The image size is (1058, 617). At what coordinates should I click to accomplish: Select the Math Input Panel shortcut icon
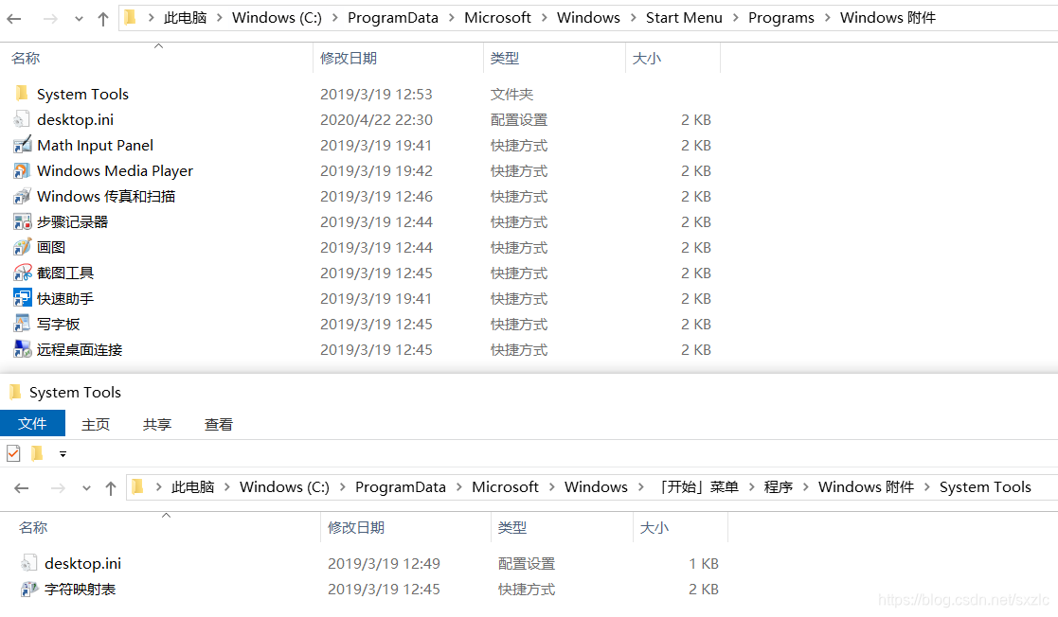click(x=23, y=145)
